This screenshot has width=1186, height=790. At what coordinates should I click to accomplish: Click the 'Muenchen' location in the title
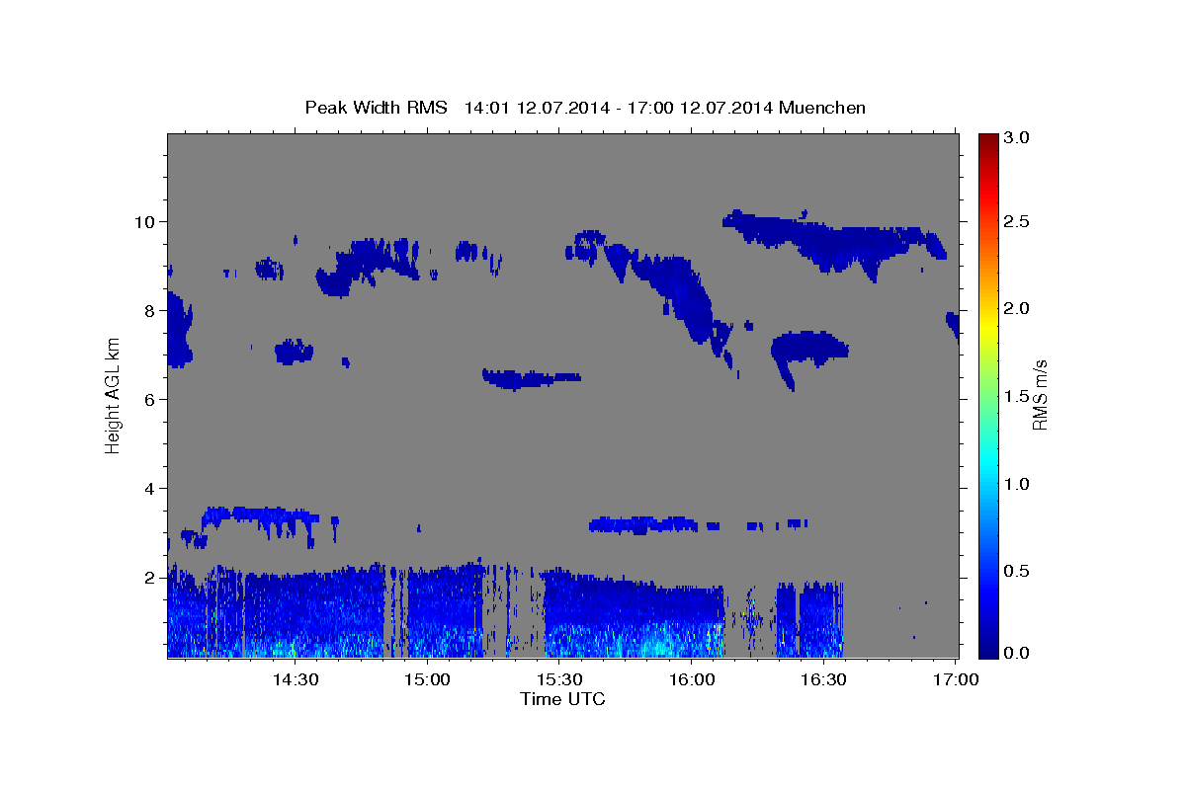pyautogui.click(x=822, y=107)
